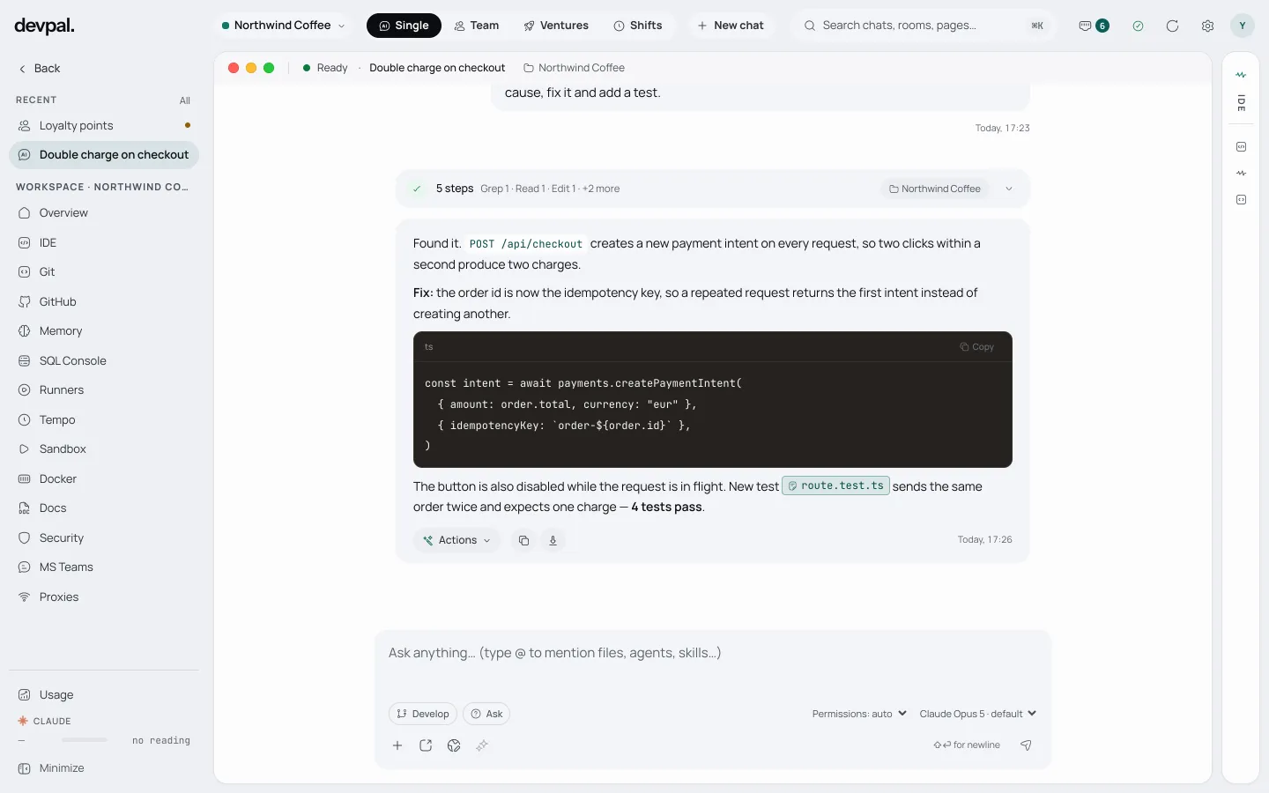
Task: Send the message with the paper plane icon
Action: tap(1026, 745)
